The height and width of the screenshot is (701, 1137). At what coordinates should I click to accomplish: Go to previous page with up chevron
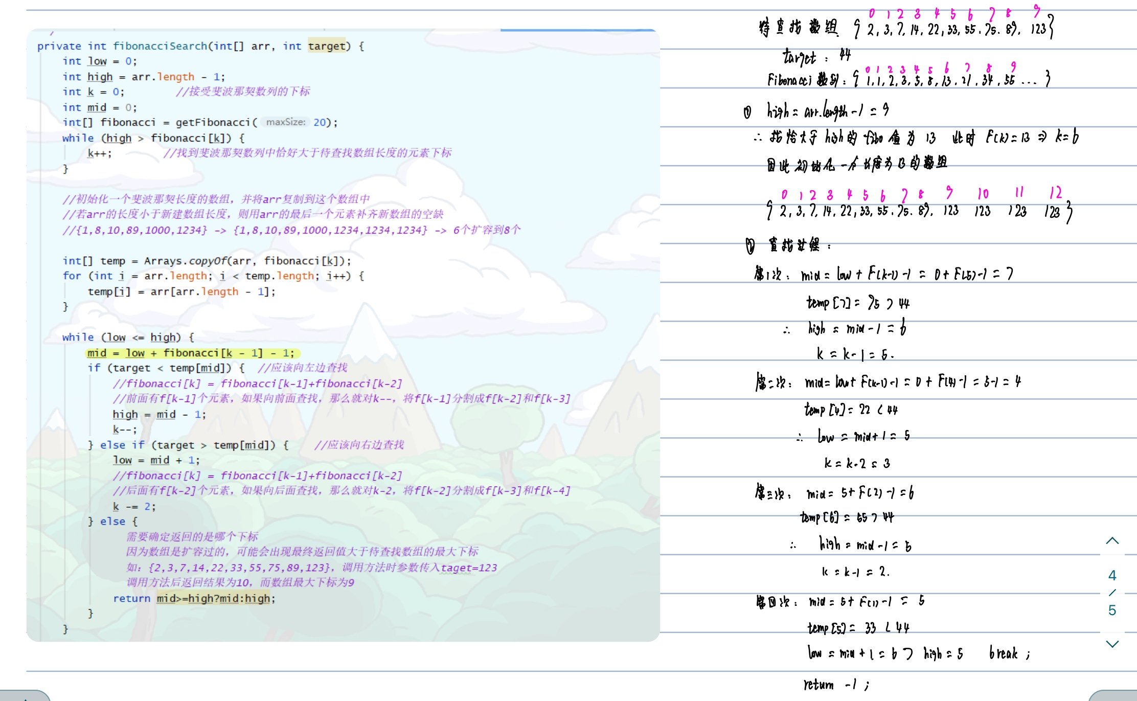1112,541
